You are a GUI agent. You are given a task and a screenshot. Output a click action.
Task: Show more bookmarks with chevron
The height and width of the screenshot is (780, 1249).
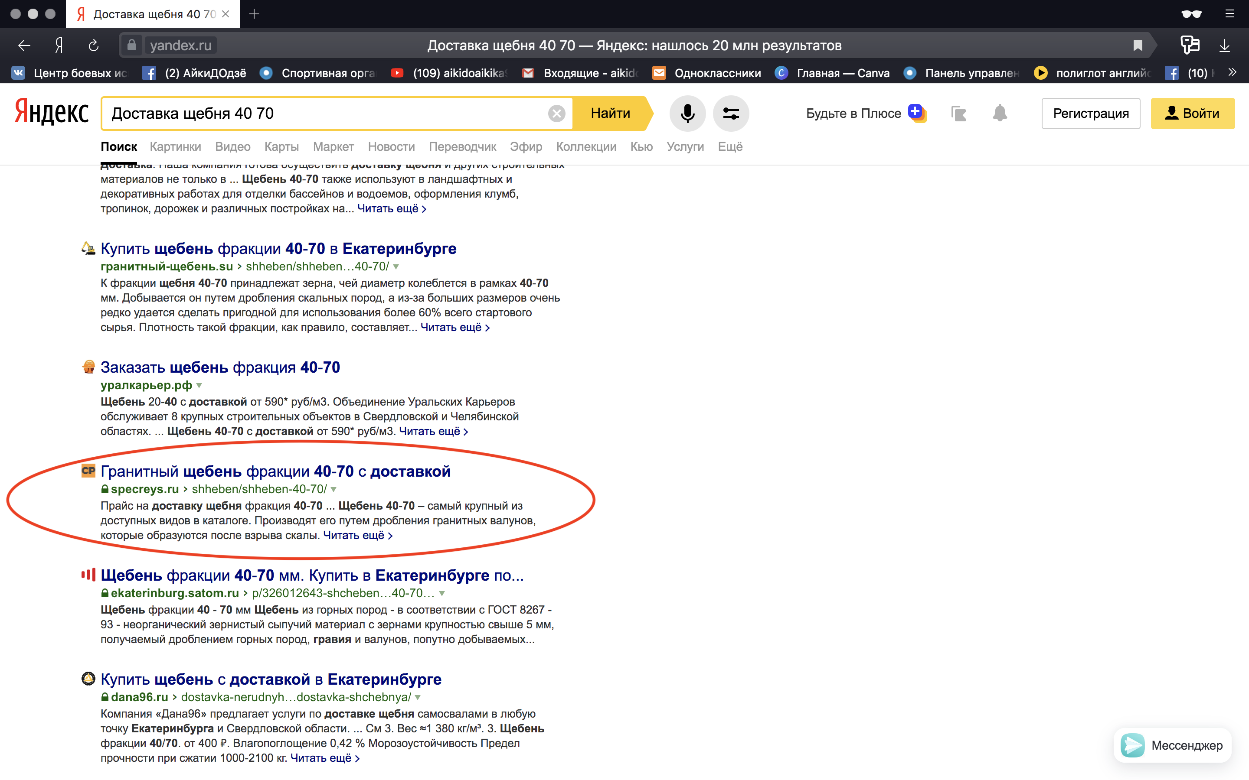coord(1233,73)
